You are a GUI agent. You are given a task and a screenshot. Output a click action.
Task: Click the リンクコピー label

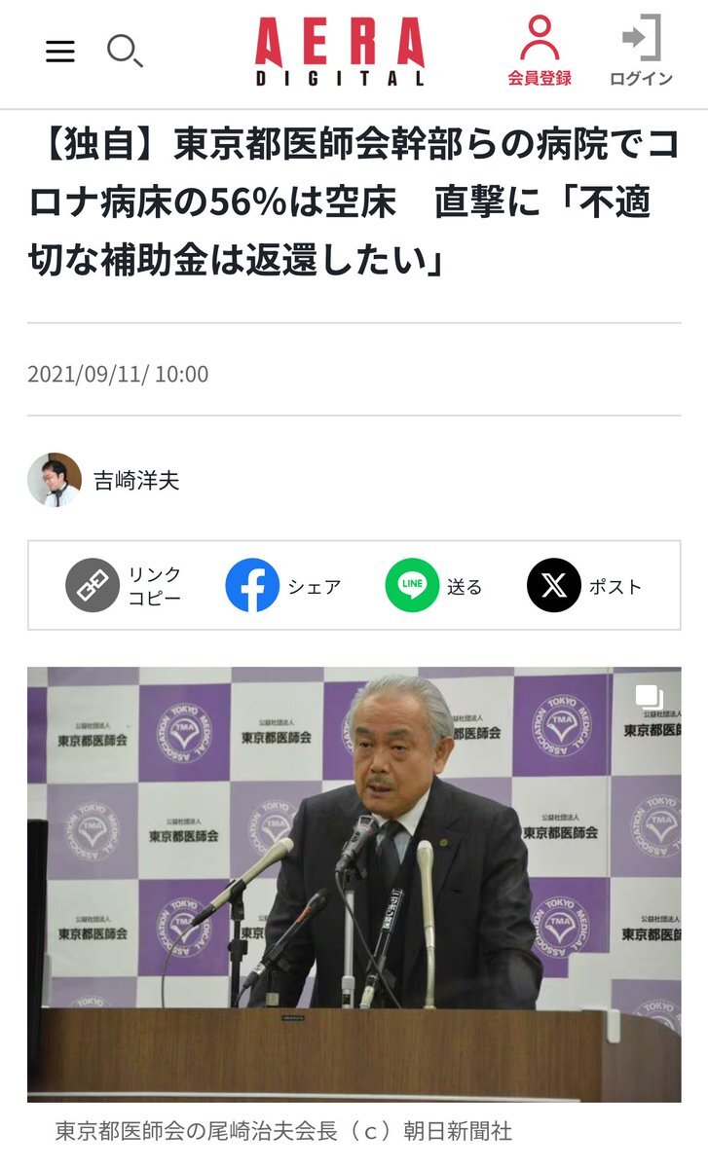point(155,586)
